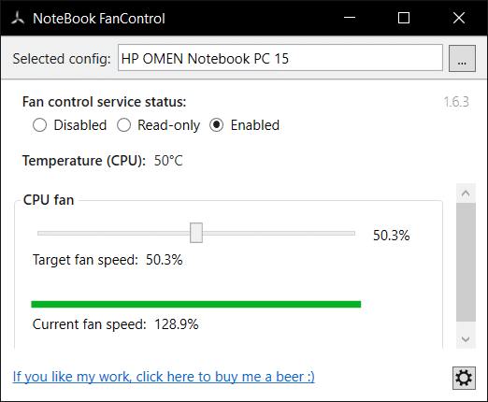Click the NoteBook FanControl fan logo icon
This screenshot has height=402, width=488.
[x=18, y=18]
